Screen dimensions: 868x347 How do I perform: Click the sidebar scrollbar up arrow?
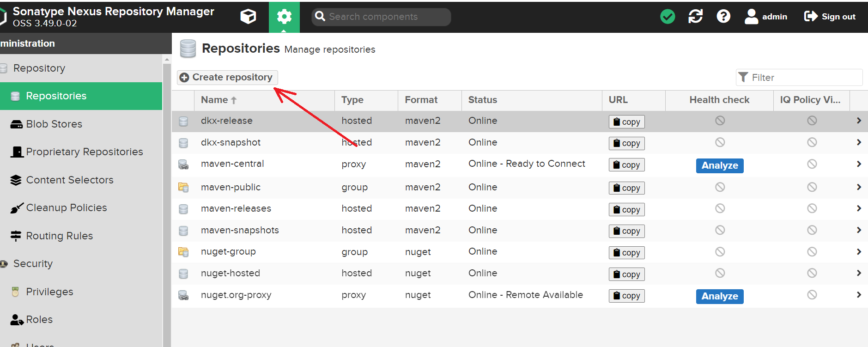167,59
